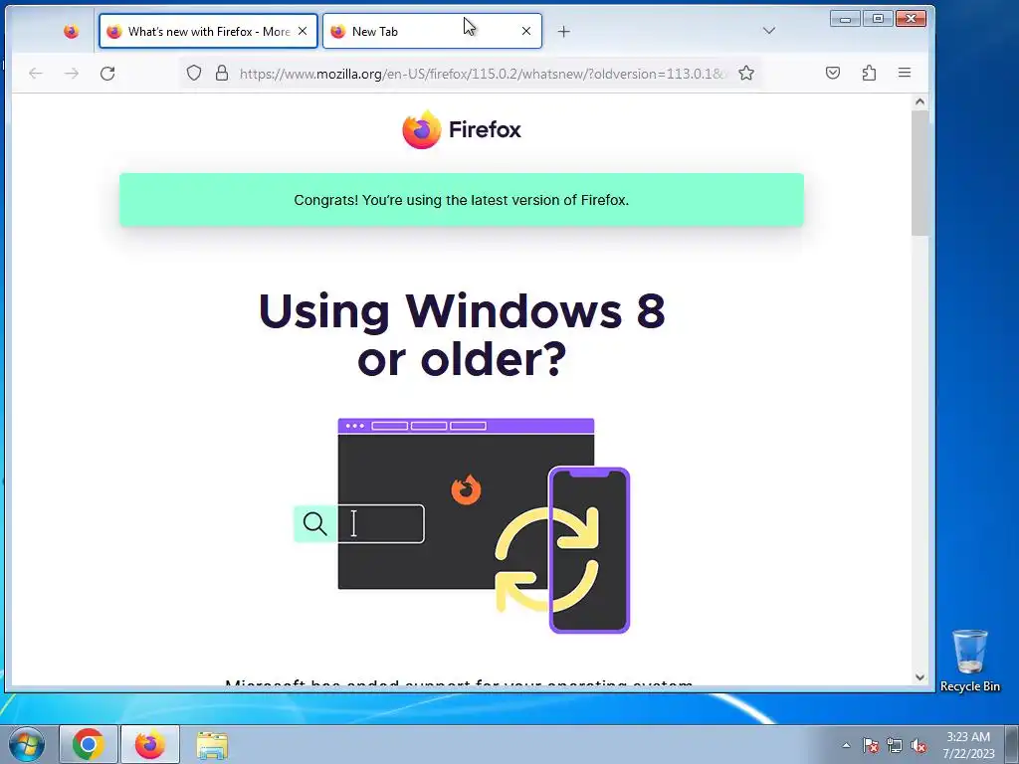The height and width of the screenshot is (764, 1019).
Task: Click the Congrats latest version banner
Action: coord(462,200)
